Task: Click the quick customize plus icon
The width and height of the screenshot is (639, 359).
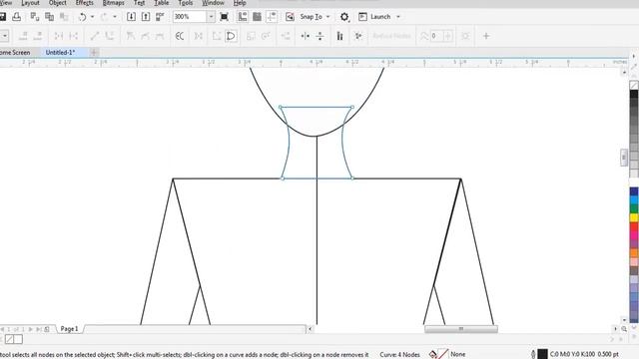Action: pyautogui.click(x=486, y=36)
